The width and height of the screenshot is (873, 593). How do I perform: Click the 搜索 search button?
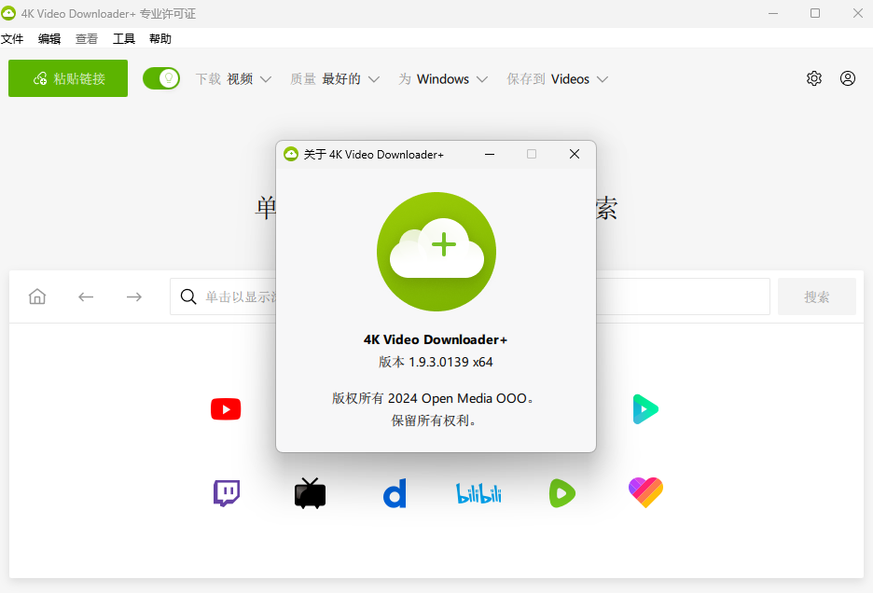817,296
